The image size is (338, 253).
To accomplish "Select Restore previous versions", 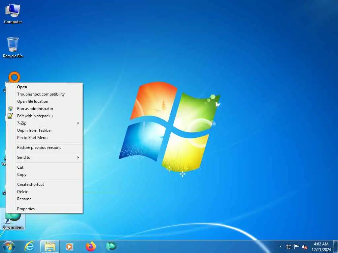I will 45,148.
